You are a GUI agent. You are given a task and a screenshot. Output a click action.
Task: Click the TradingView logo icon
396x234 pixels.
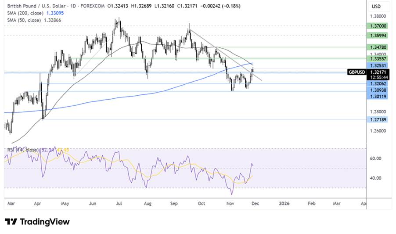[x=11, y=222]
